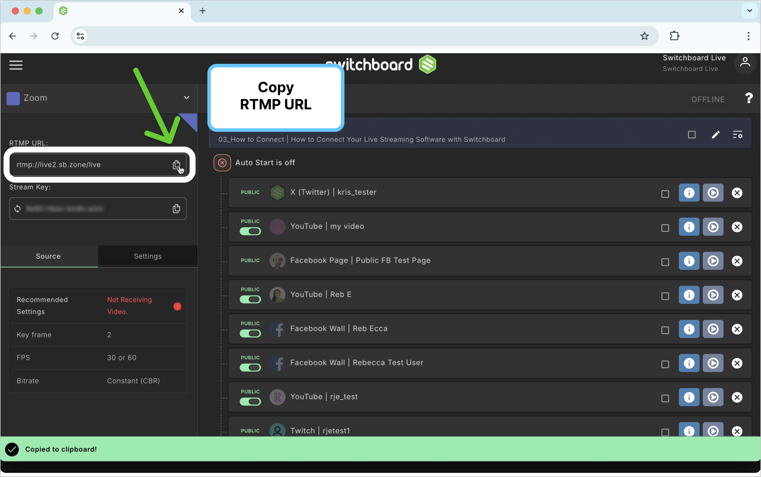761x477 pixels.
Task: Show info for YouTube rje_test
Action: click(x=689, y=397)
